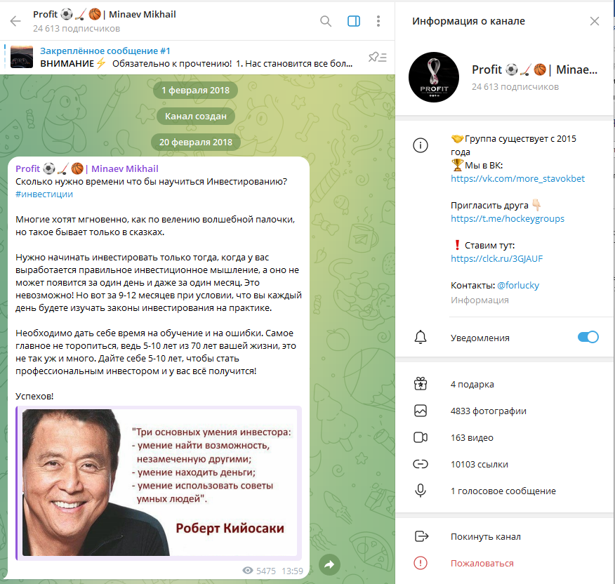Click the video camera icon

421,437
